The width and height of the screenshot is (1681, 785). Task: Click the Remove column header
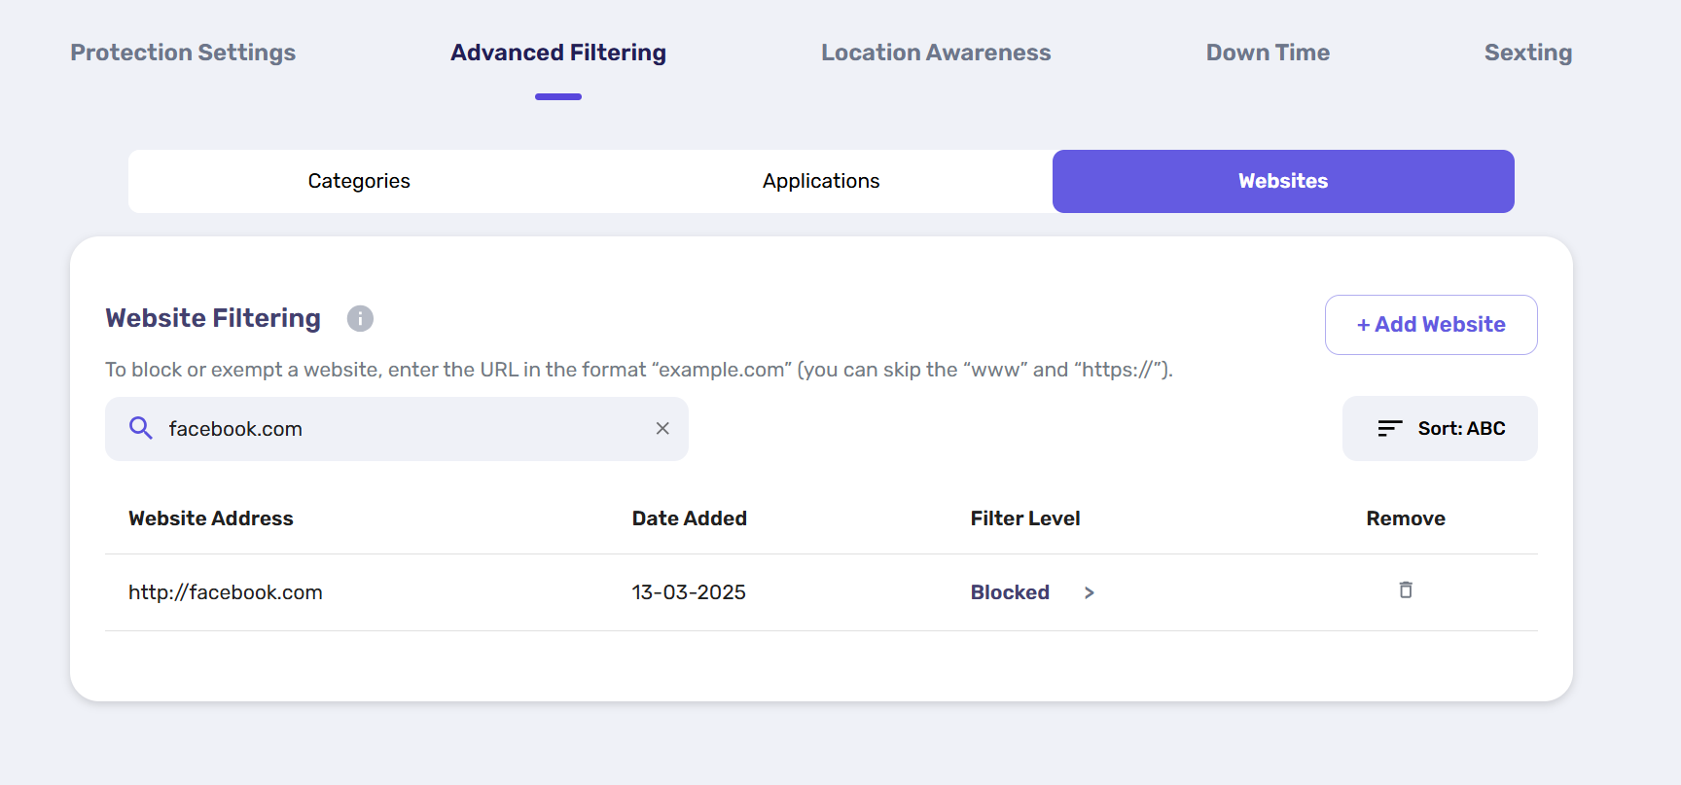coord(1406,518)
